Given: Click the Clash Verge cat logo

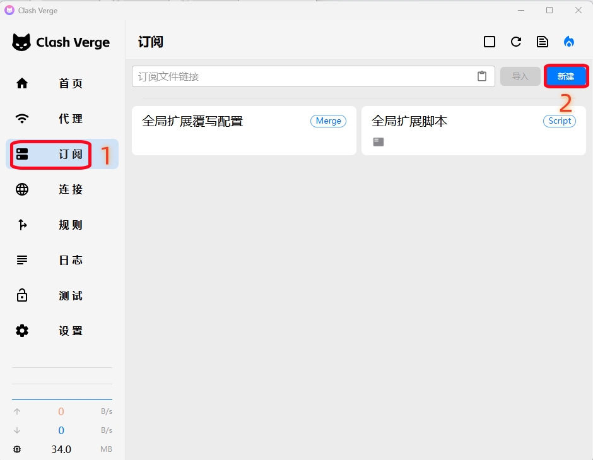Looking at the screenshot, I should point(21,42).
